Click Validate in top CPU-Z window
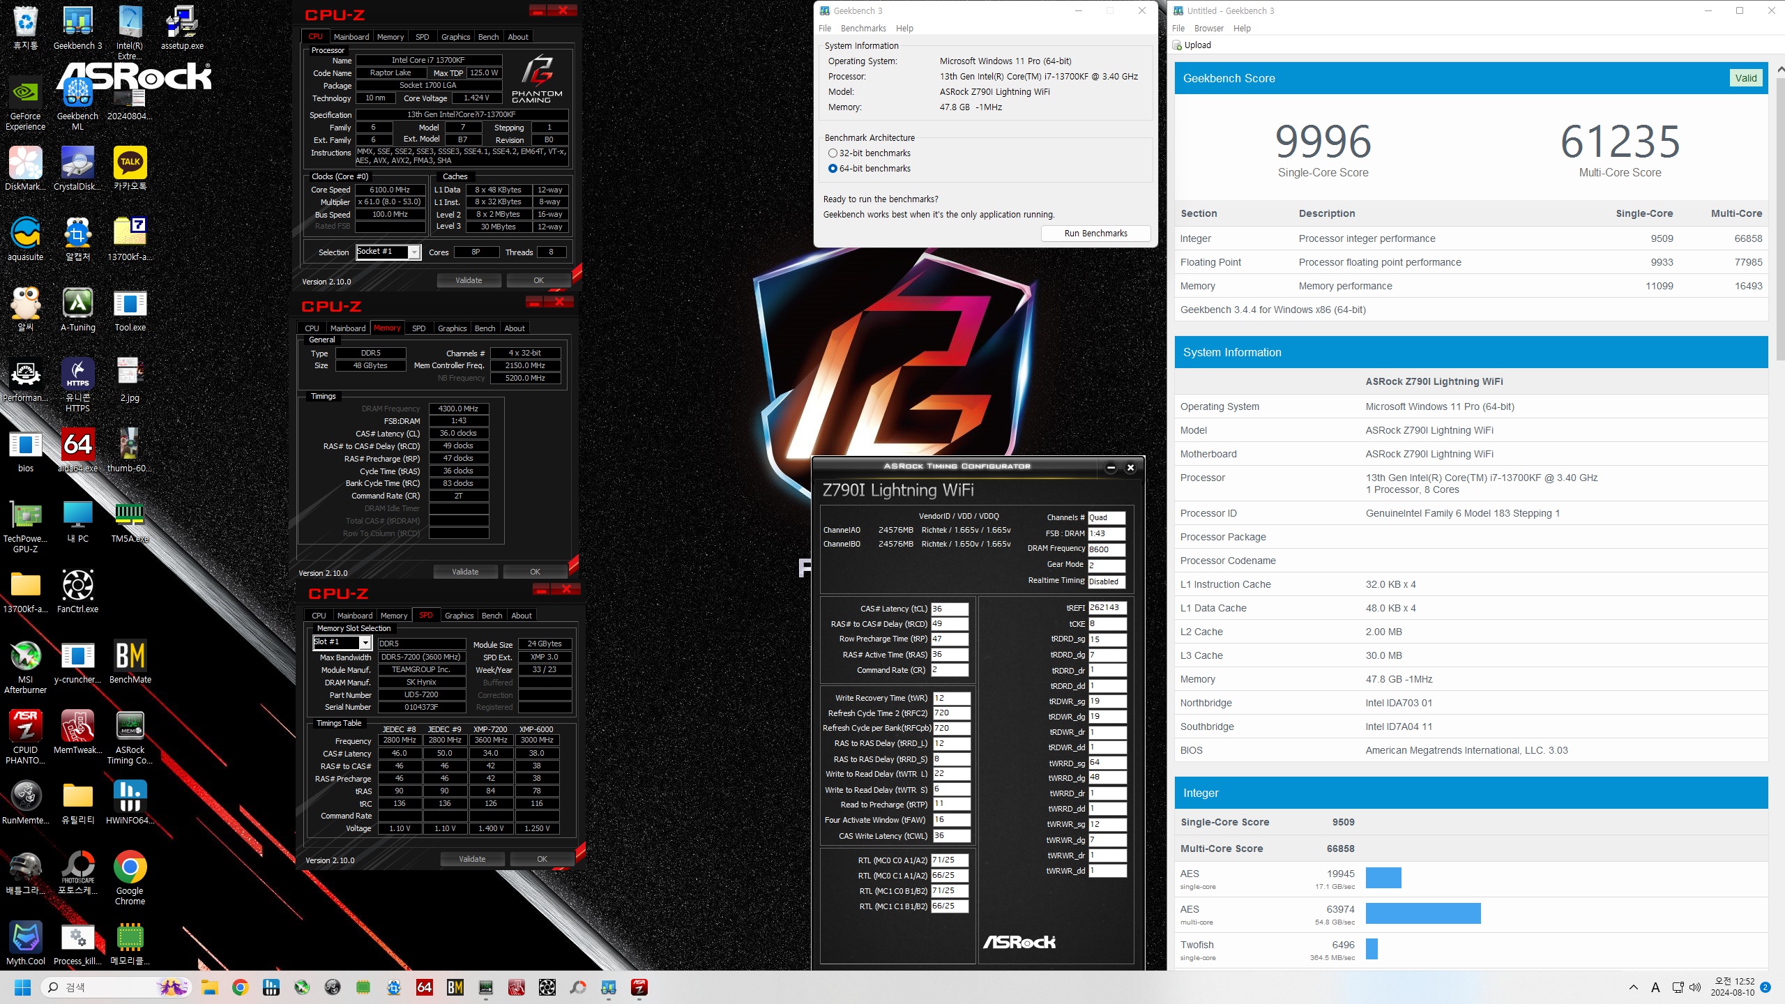The image size is (1785, 1004). (x=469, y=280)
